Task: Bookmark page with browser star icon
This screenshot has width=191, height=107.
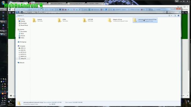Action: [178, 7]
